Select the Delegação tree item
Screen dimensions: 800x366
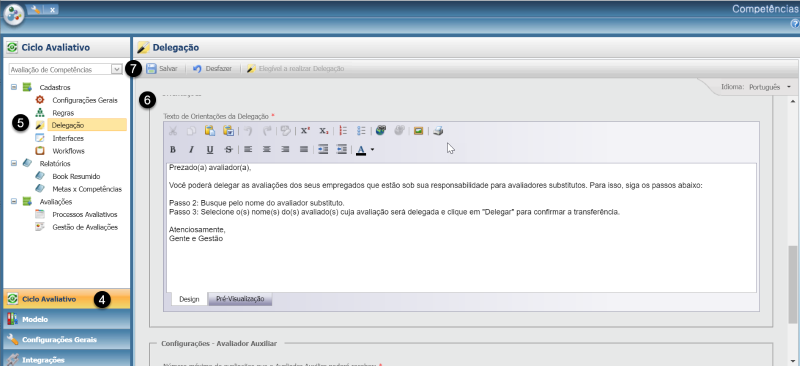pyautogui.click(x=87, y=125)
